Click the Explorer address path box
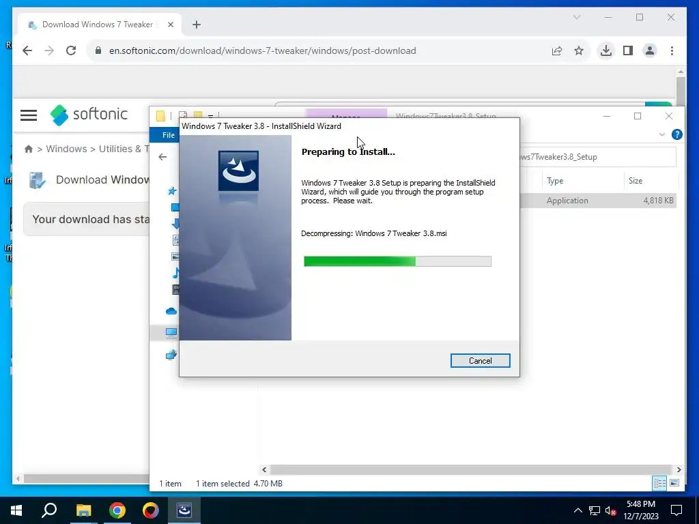Viewport: 699px width, 524px height. [x=597, y=157]
